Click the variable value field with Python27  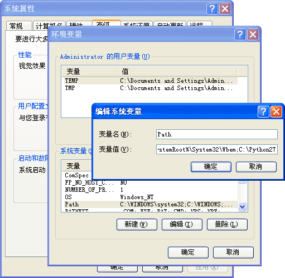click(x=217, y=149)
